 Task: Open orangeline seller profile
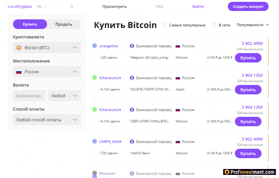108,46
